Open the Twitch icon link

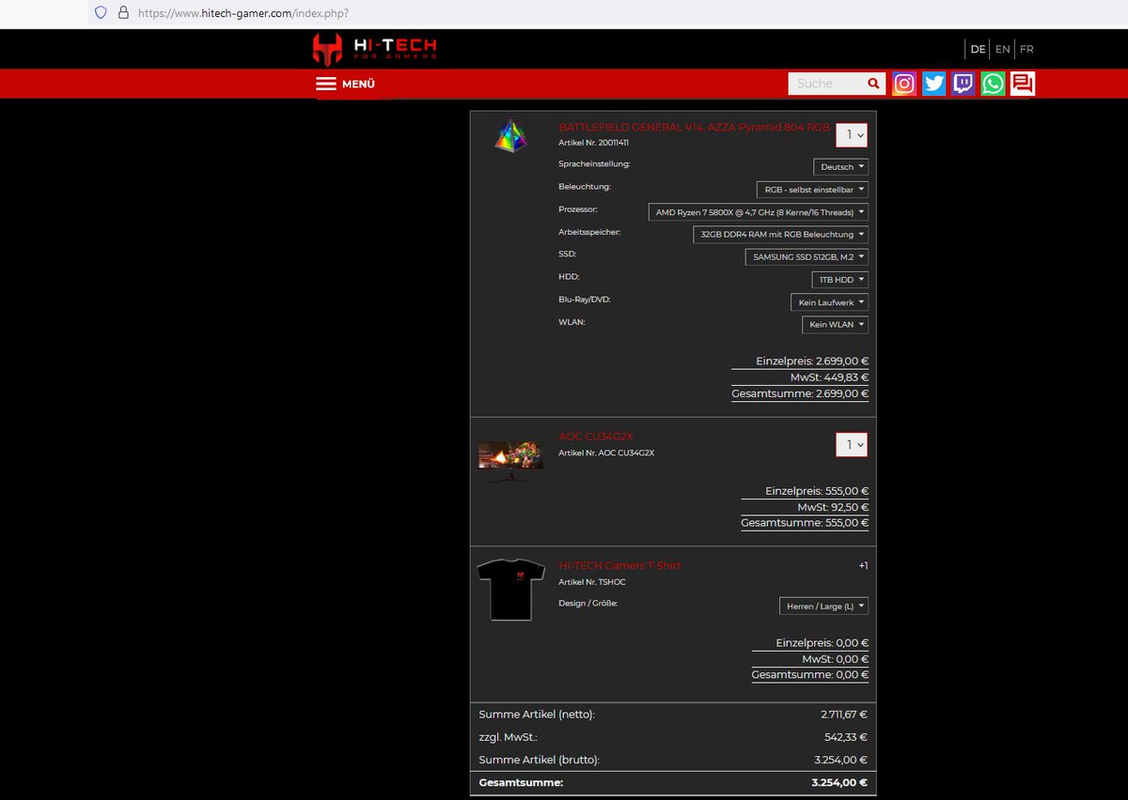point(963,84)
